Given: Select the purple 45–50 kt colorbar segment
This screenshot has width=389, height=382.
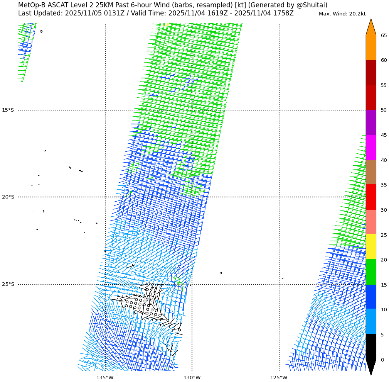Looking at the screenshot, I should point(370,122).
